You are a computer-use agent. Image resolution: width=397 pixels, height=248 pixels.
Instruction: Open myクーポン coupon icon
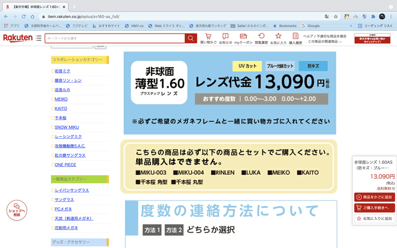(x=243, y=39)
